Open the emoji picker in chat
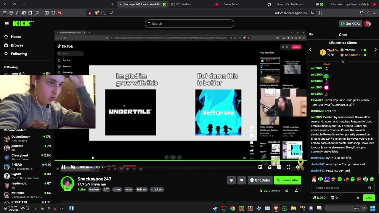The height and width of the screenshot is (213, 379). click(370, 188)
